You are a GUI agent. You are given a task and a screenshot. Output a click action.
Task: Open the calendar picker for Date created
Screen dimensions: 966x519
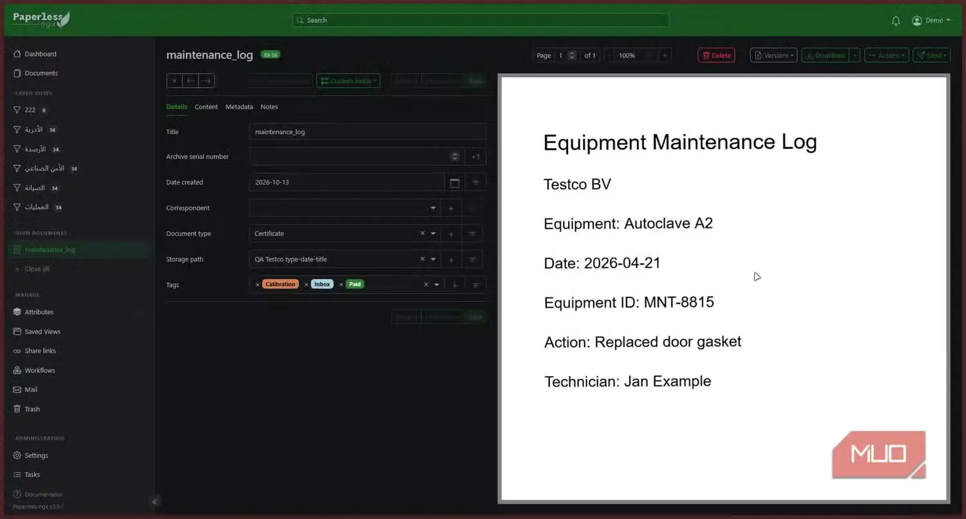[455, 182]
